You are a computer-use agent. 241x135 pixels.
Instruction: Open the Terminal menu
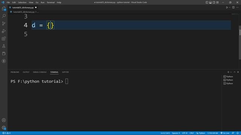pos(51,2)
